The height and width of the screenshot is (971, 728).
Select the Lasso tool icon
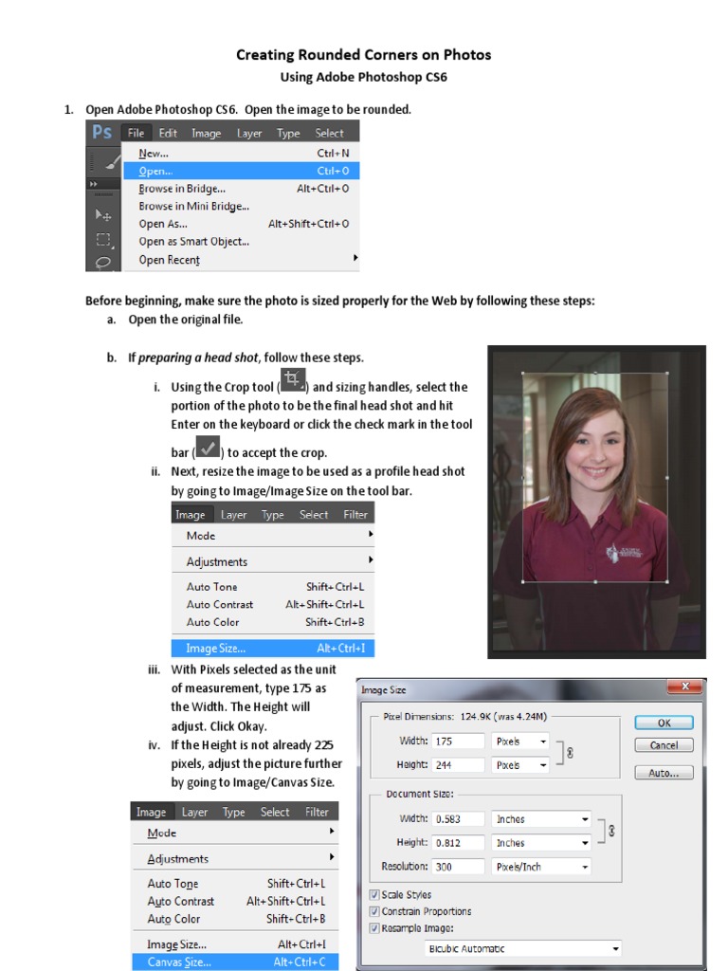click(x=102, y=263)
